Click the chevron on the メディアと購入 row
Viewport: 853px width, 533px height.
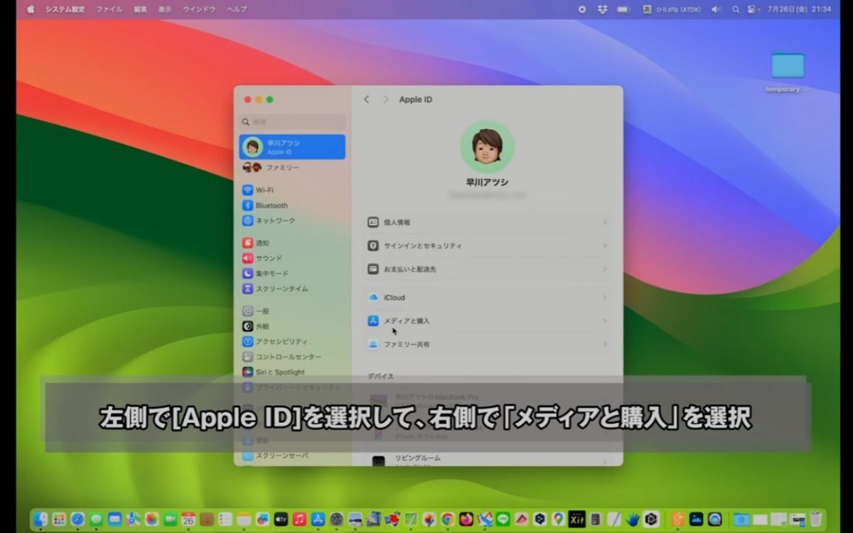point(605,321)
